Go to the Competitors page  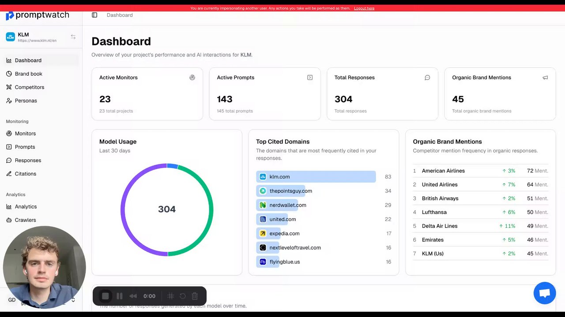coord(41,87)
